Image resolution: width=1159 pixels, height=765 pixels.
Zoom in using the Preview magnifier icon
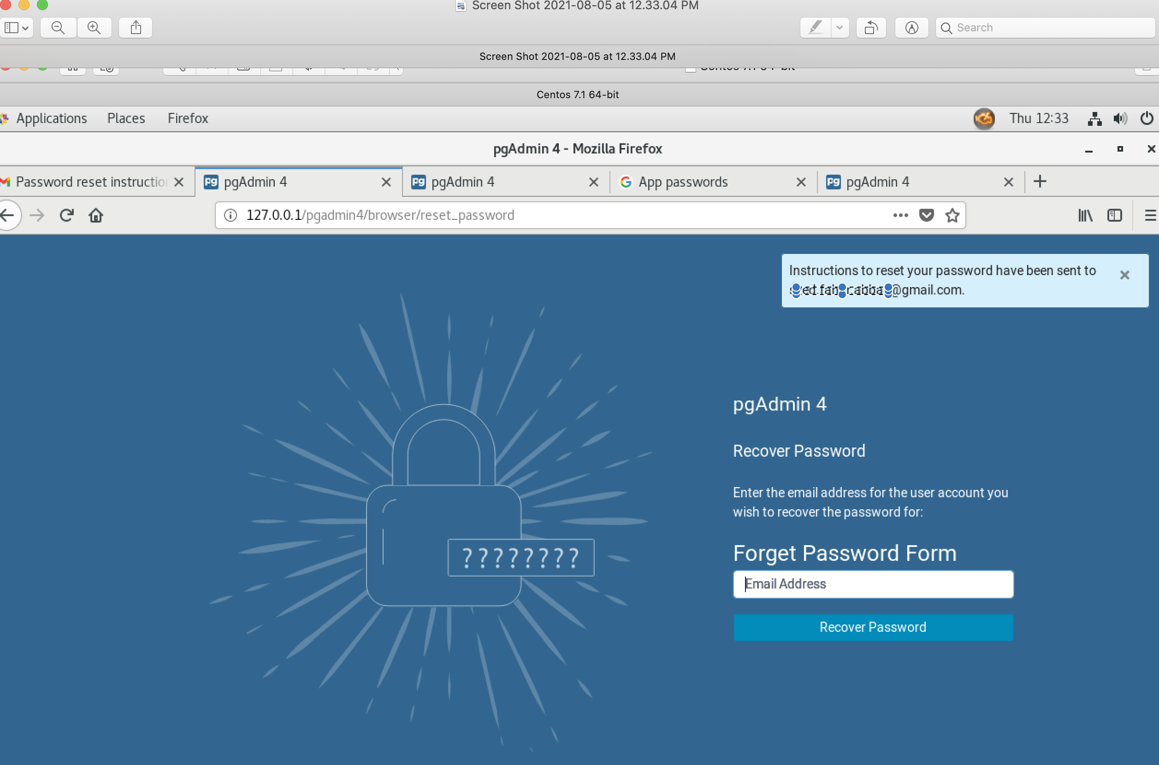tap(94, 27)
